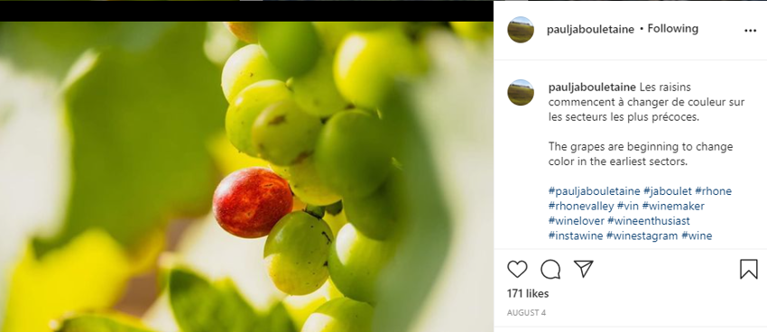Viewport: 767px width, 332px height.
Task: Open the #jaboulet hashtag
Action: click(667, 190)
